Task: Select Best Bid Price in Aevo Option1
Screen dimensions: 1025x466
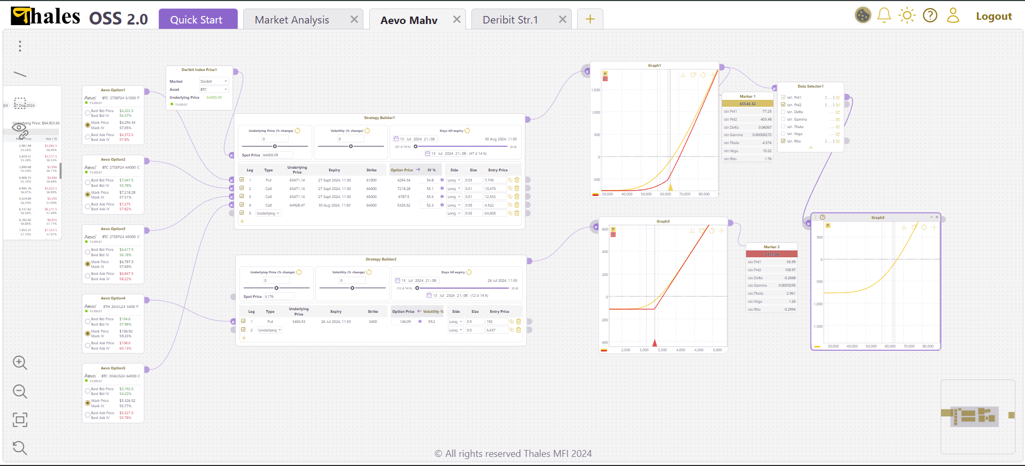Action: (x=88, y=113)
